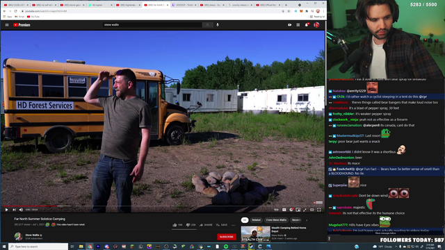
Task: Toggle autoplay switch in the player
Action: click(x=276, y=210)
